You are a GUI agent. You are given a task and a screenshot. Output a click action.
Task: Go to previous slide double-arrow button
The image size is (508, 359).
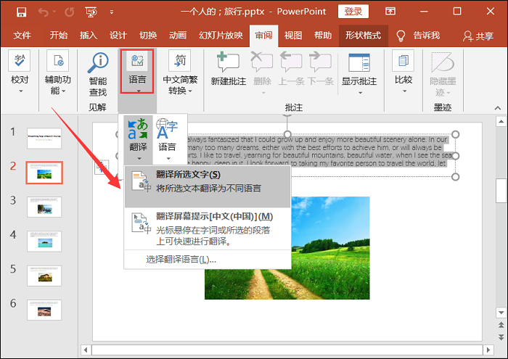coord(501,325)
